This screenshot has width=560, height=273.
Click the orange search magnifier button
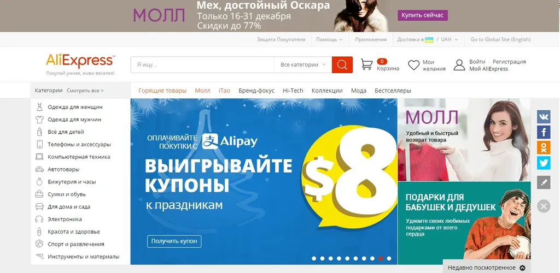(342, 65)
